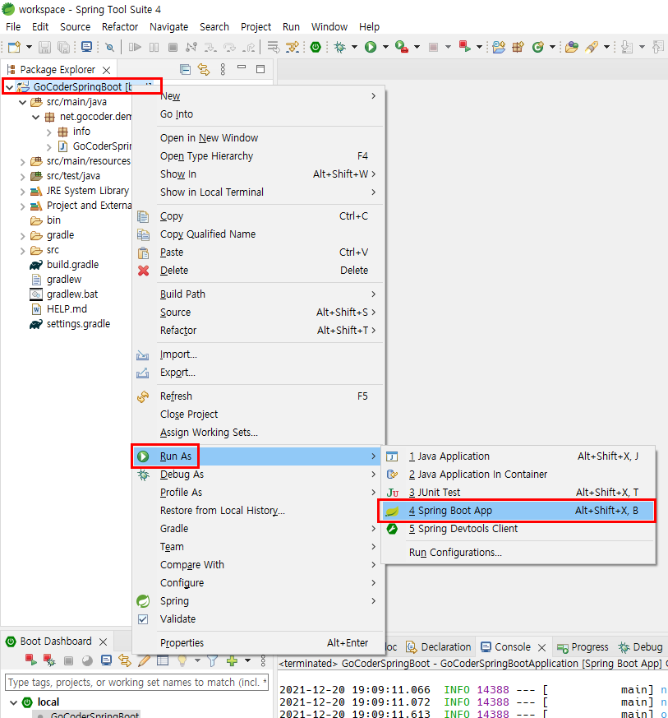Collapse the src/main/java folder

point(22,102)
